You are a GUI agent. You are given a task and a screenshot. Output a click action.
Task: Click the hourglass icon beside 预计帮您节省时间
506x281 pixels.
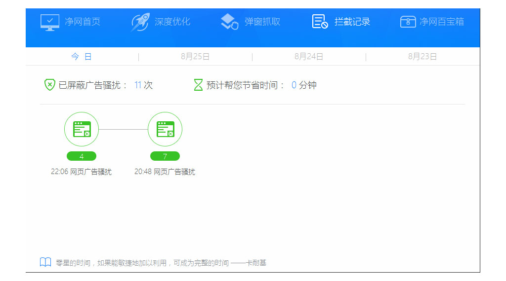pyautogui.click(x=198, y=85)
